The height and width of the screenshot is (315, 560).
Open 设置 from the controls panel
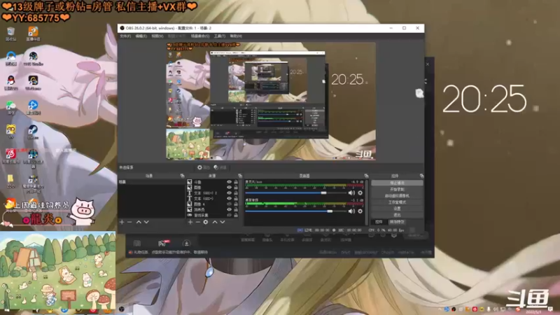pos(397,209)
